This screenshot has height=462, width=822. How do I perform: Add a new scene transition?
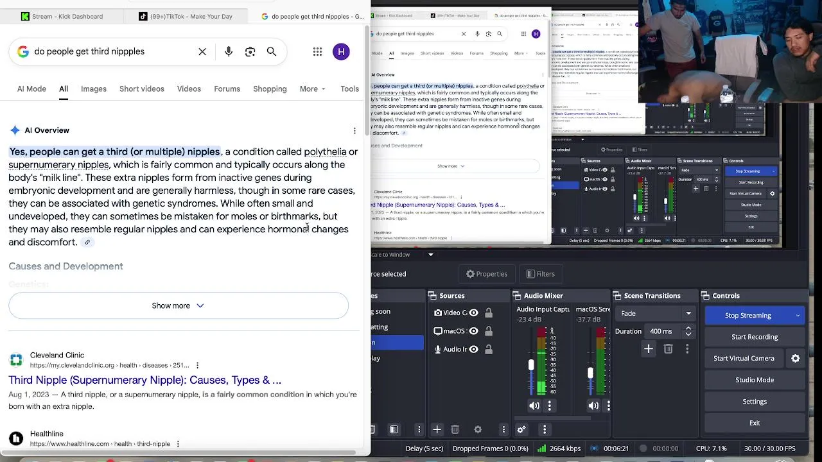tap(649, 348)
